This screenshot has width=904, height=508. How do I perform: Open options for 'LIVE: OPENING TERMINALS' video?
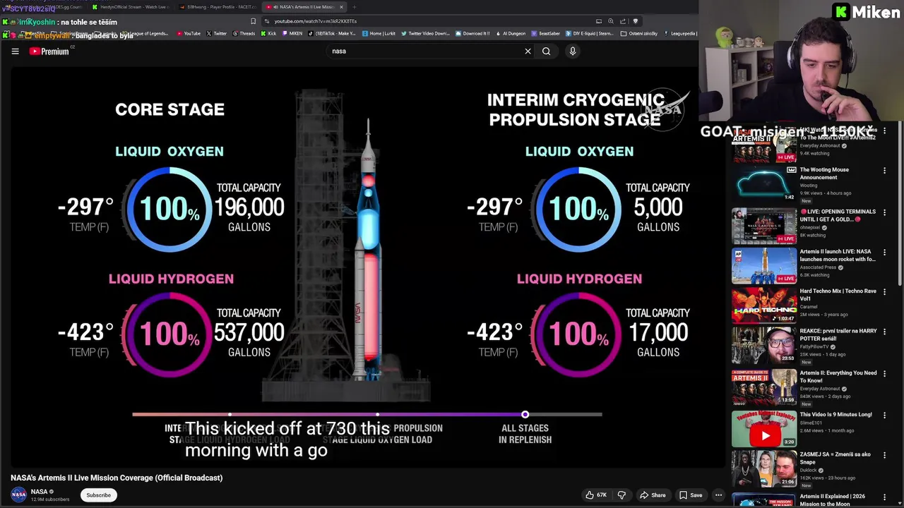click(x=884, y=212)
